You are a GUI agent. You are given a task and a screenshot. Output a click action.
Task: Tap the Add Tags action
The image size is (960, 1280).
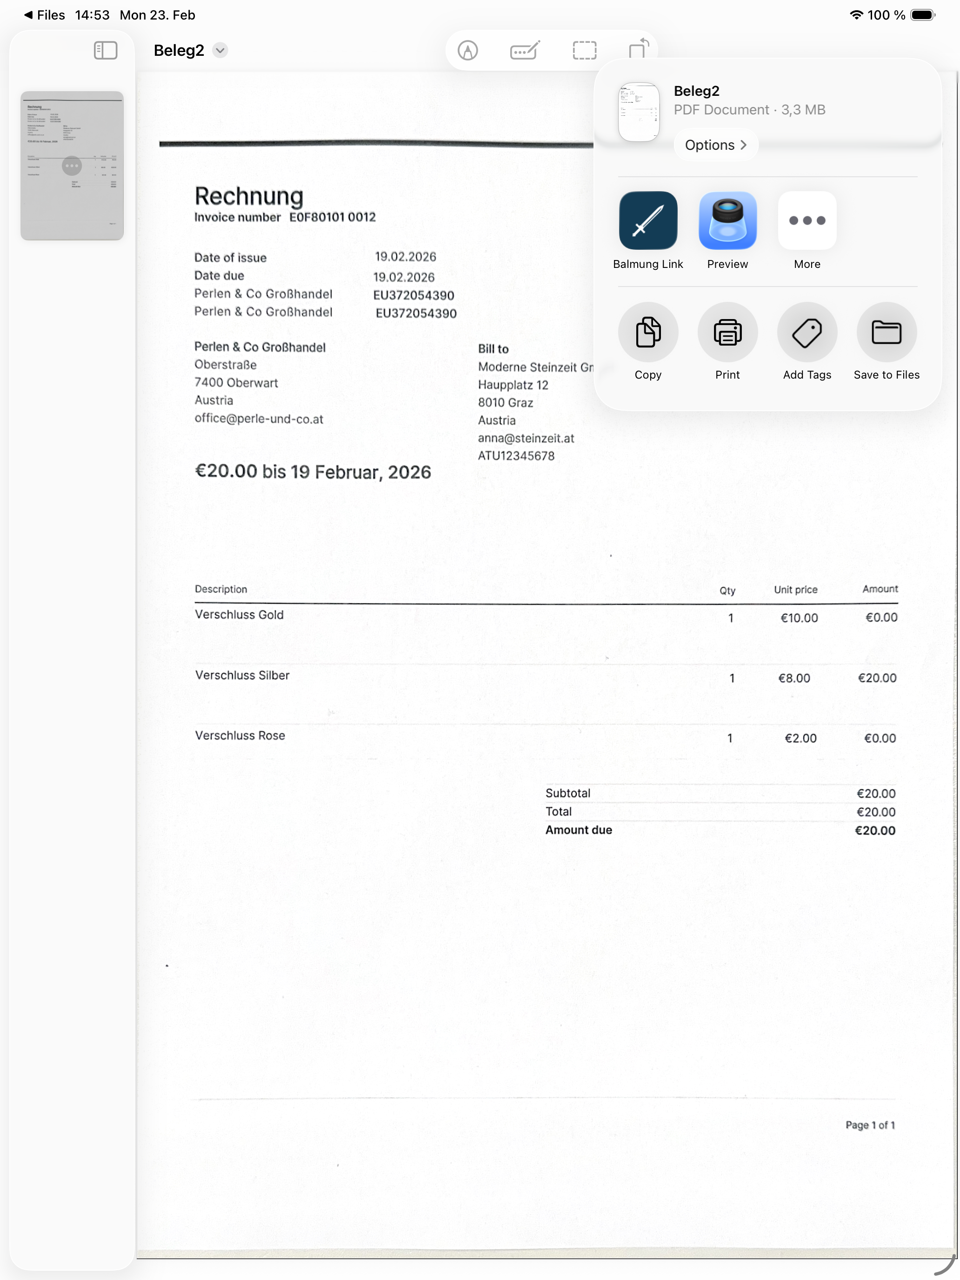807,332
